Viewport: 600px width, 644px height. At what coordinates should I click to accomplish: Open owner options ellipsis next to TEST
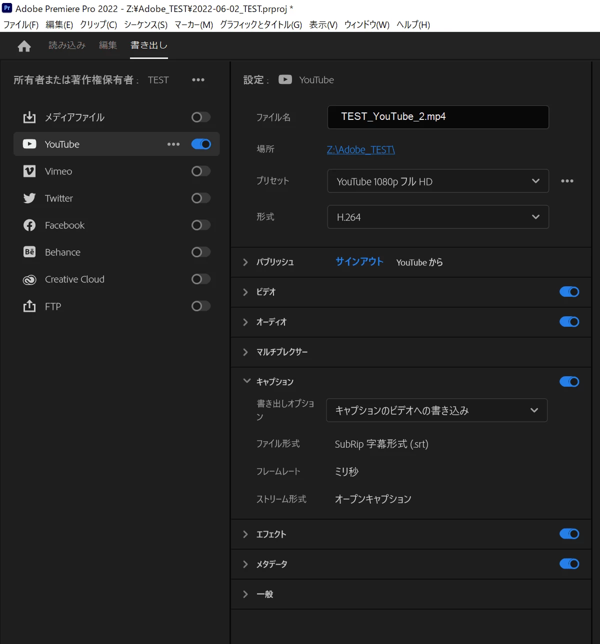(x=198, y=80)
